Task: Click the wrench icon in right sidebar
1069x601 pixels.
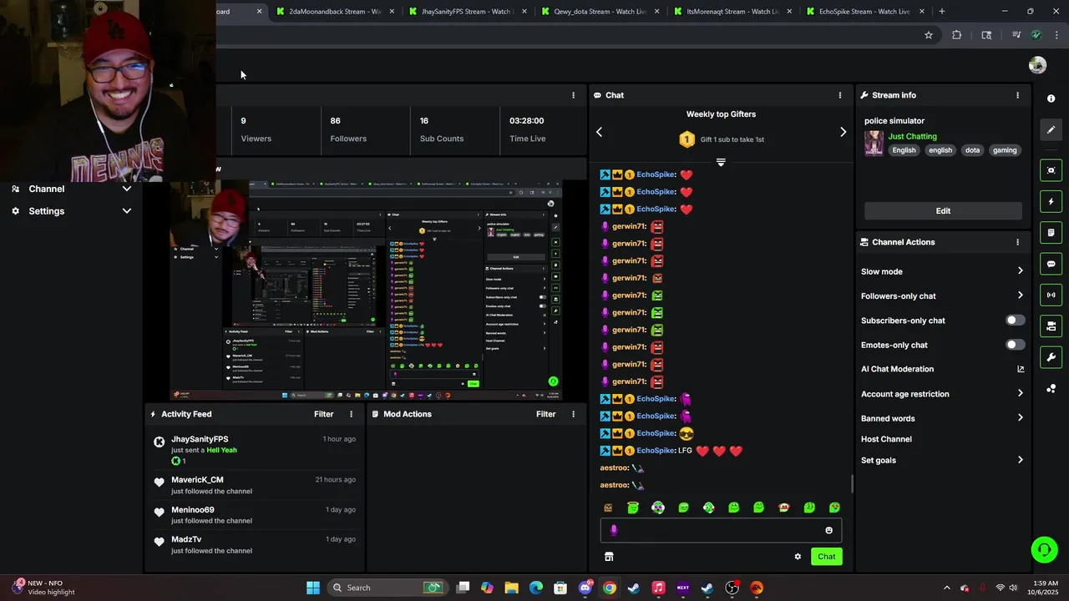Action: coord(1051,357)
